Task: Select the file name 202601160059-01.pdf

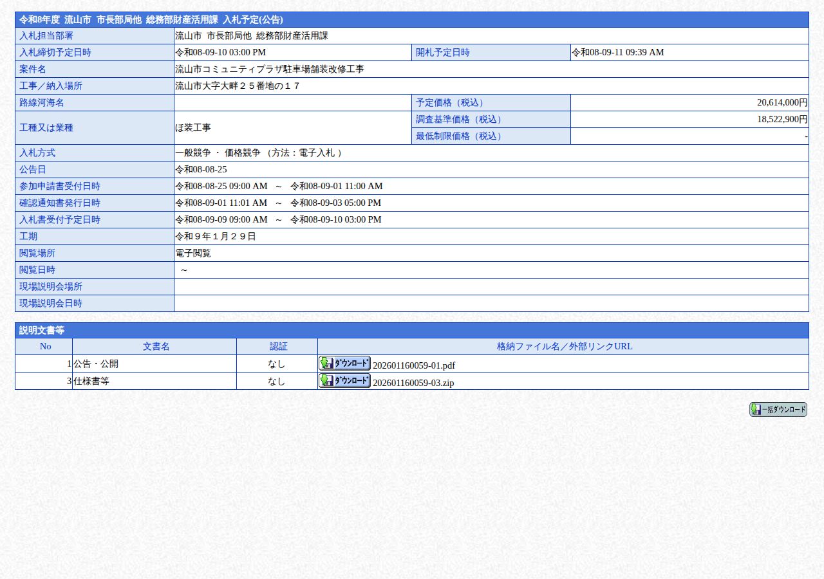Action: click(x=414, y=365)
